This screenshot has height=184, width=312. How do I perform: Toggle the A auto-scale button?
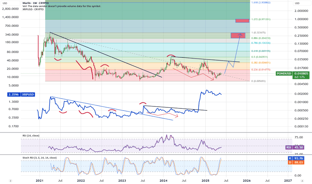(302, 181)
